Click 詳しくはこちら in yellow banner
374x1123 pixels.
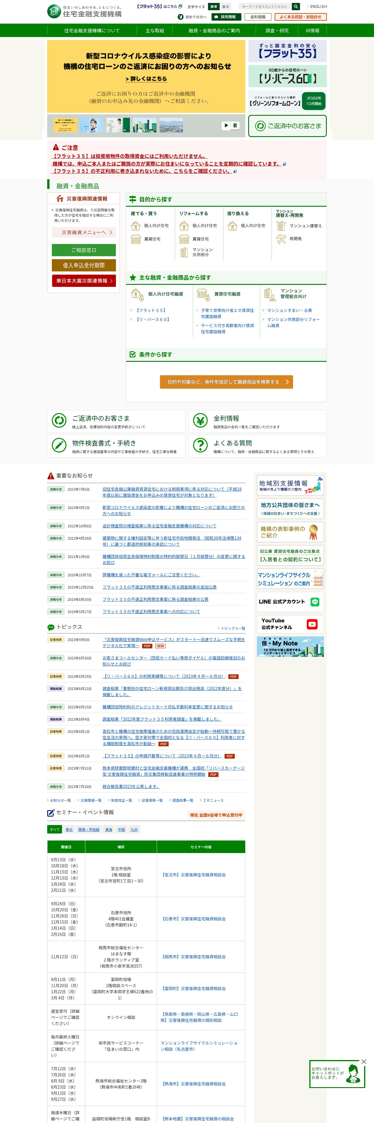(x=146, y=79)
